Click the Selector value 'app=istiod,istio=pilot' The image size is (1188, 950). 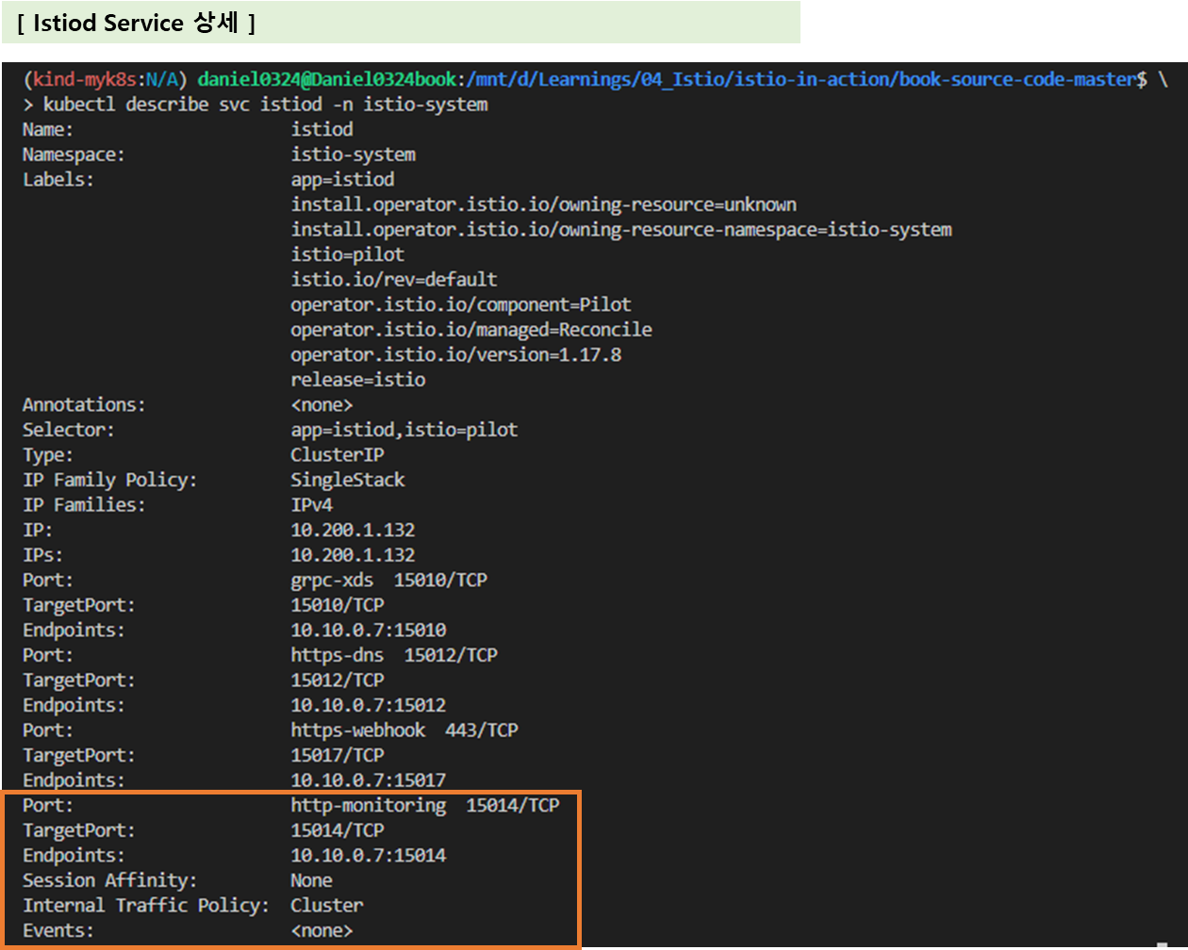pos(404,430)
